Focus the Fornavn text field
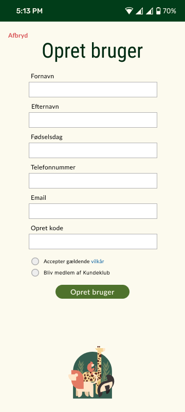Image resolution: width=185 pixels, height=412 pixels. coord(93,90)
